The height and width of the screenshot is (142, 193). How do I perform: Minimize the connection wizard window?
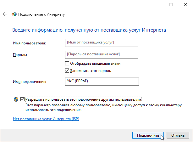157,5
